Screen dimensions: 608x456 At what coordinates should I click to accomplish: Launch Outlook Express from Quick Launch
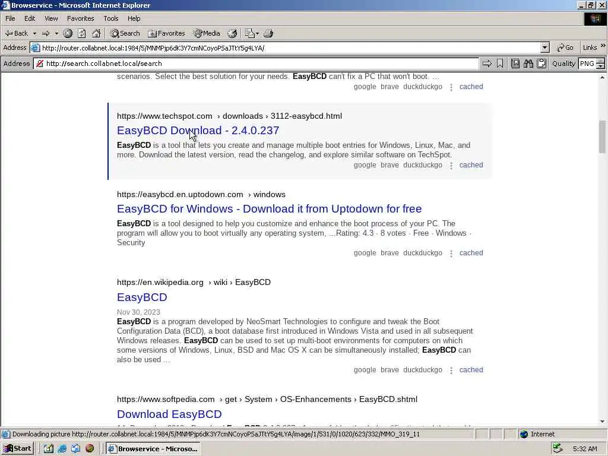coord(75,449)
